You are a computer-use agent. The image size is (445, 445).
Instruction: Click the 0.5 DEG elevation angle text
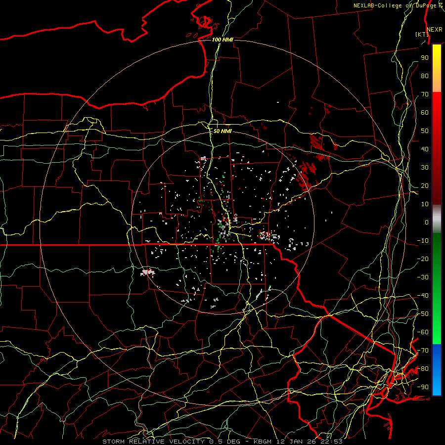pos(225,442)
